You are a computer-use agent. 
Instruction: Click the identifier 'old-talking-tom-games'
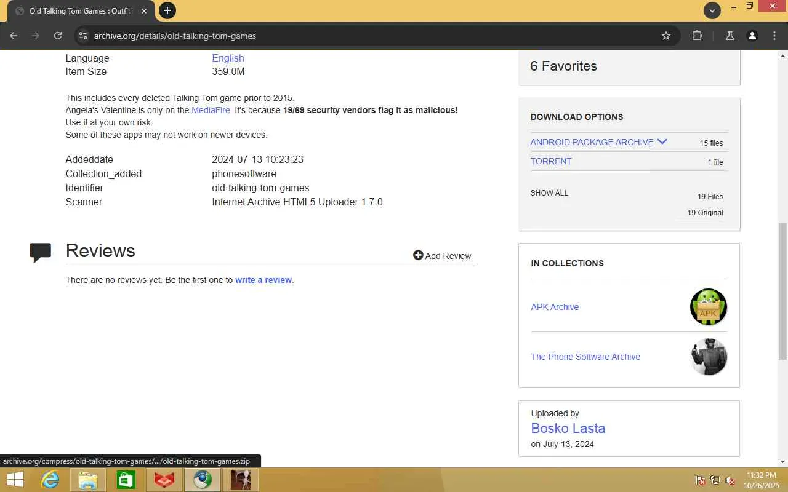(260, 188)
